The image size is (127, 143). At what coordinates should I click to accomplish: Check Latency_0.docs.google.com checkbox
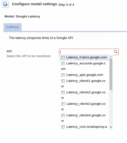[63, 58]
